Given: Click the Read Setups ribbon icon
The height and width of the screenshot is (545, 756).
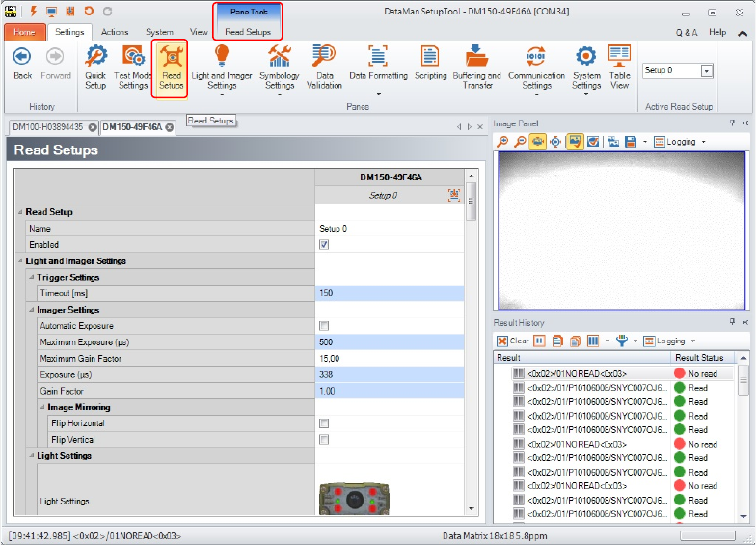Looking at the screenshot, I should point(171,68).
